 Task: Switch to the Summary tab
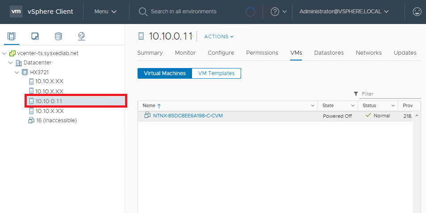point(150,53)
